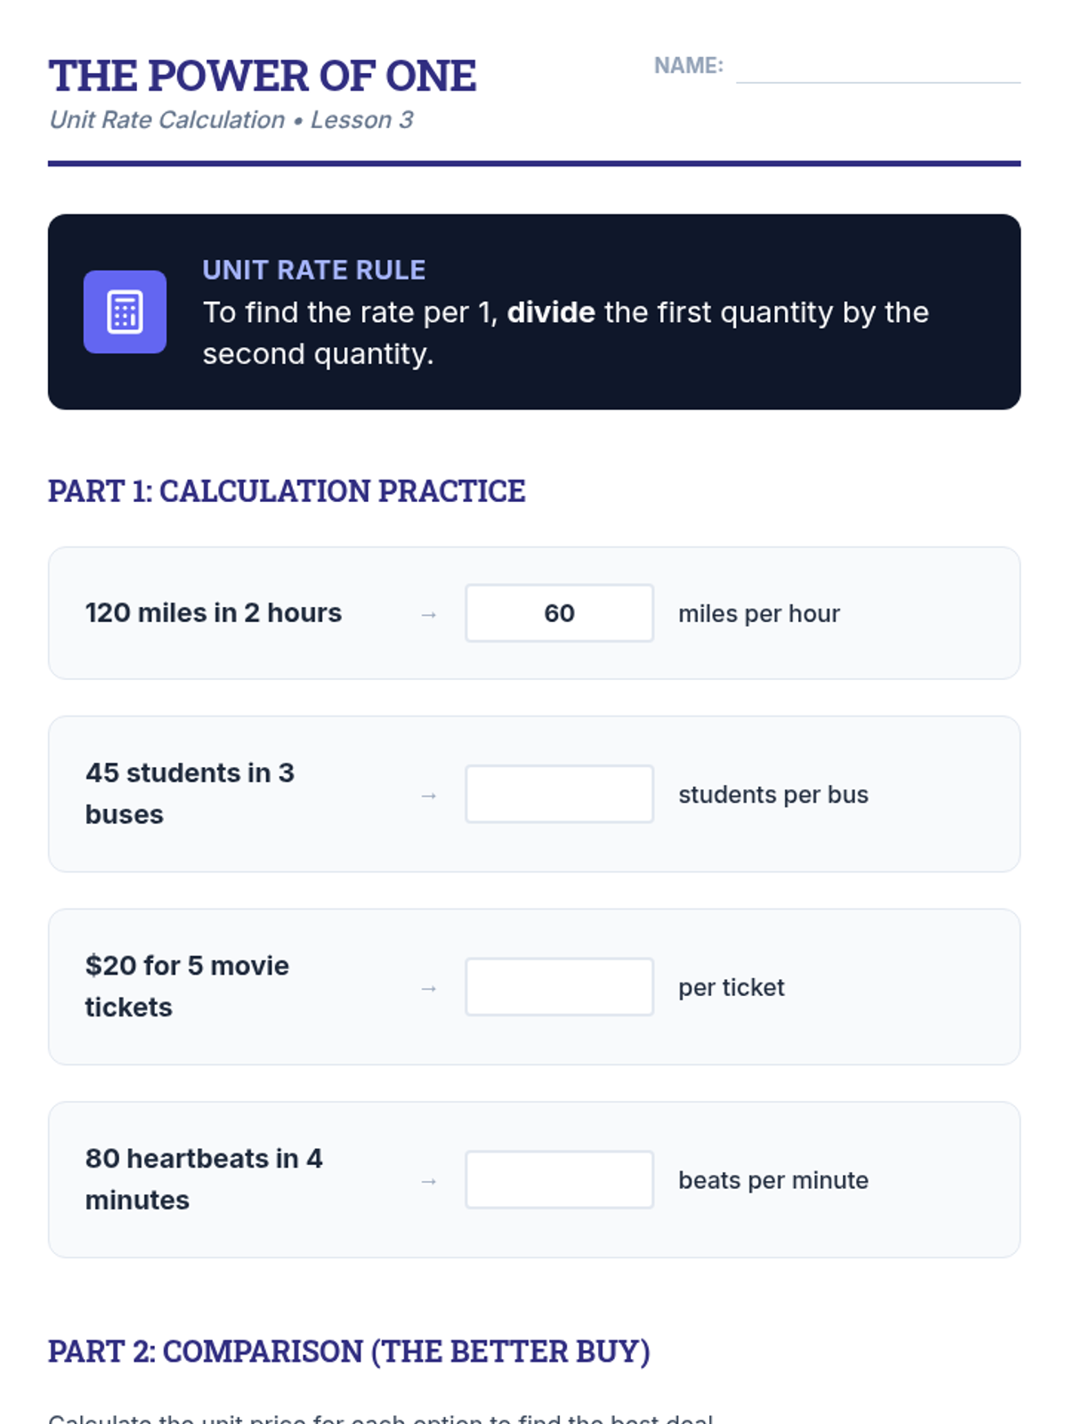1068x1424 pixels.
Task: Click the 45 students in 3 buses text
Action: 190,793
